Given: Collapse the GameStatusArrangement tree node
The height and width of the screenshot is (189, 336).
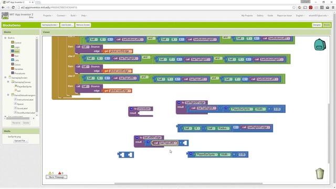Looking at the screenshot, I should point(8,95).
